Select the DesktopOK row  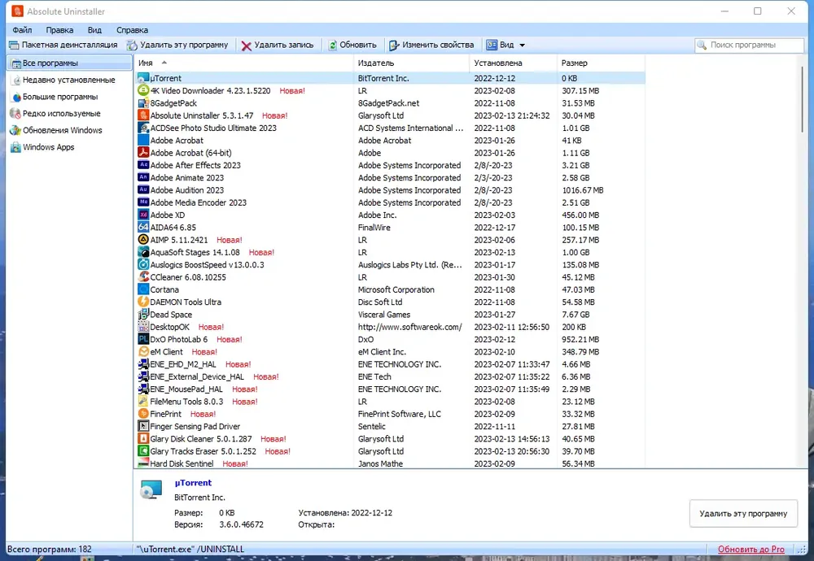click(x=390, y=327)
